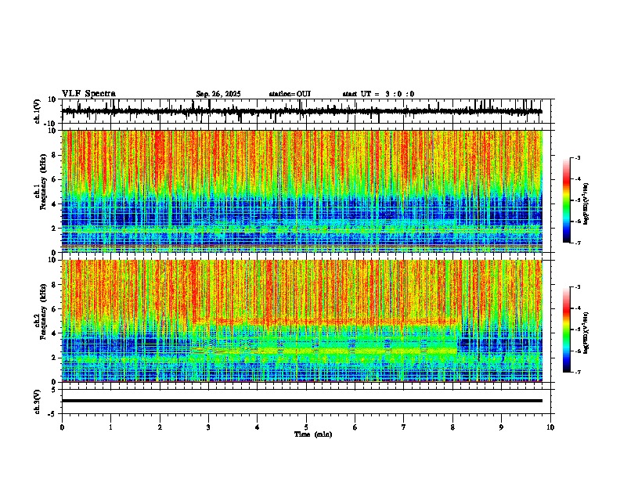The height and width of the screenshot is (479, 620).
Task: Click the time axis tick label "8"
Action: [452, 427]
